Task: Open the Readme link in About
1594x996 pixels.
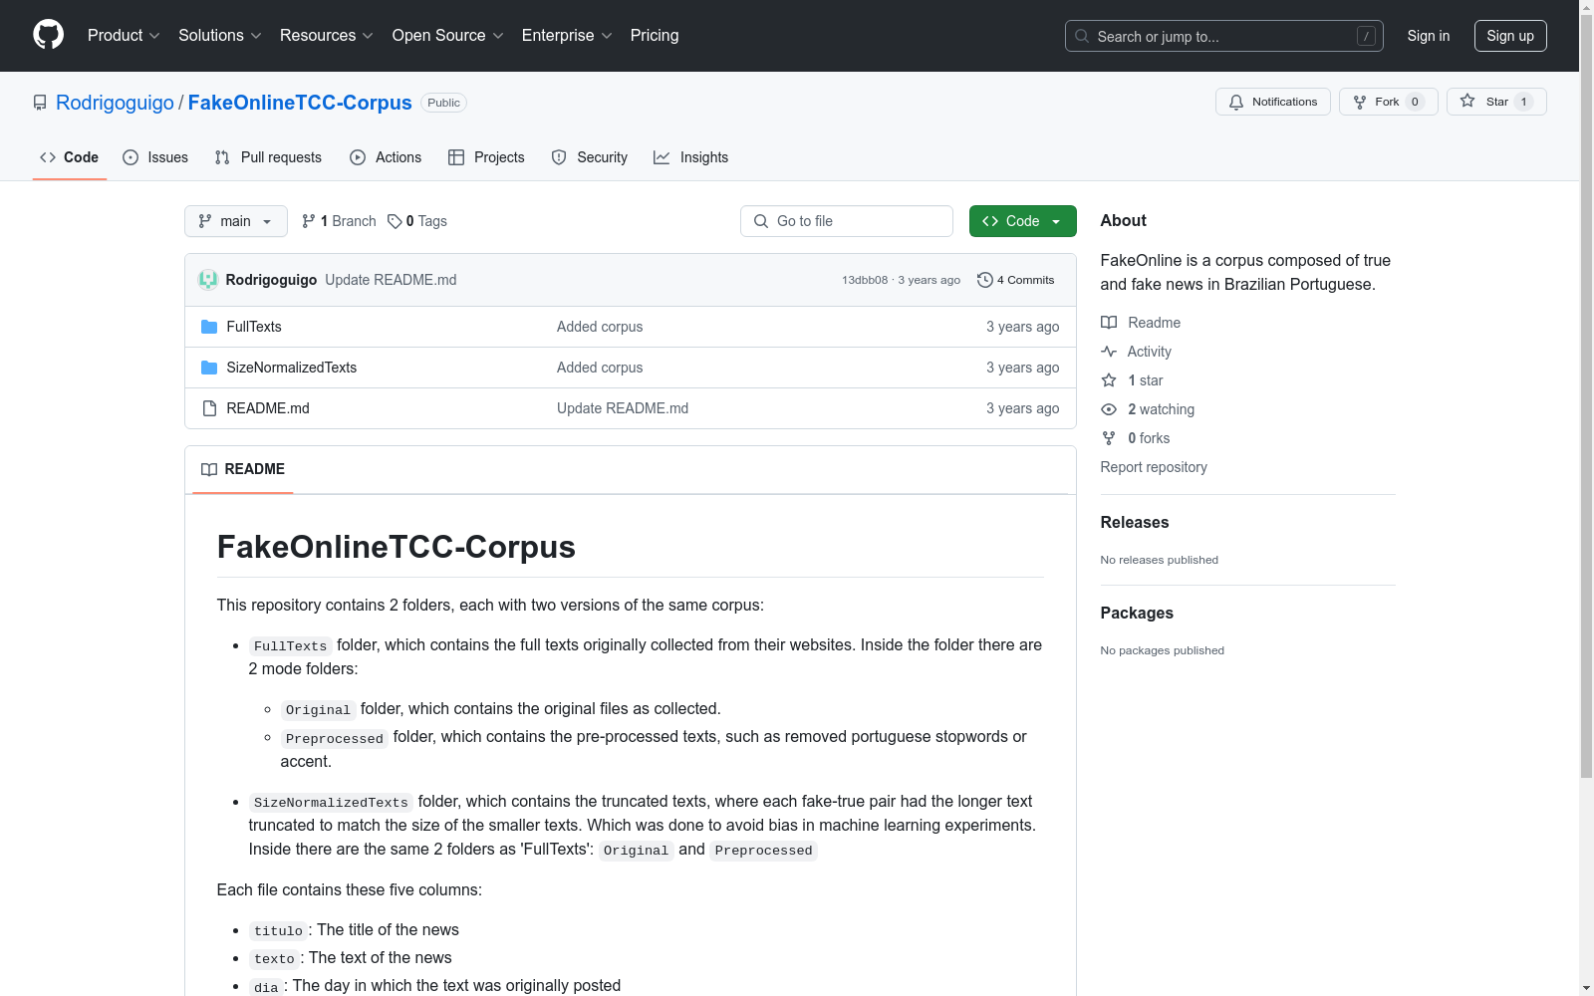Action: (1141, 323)
